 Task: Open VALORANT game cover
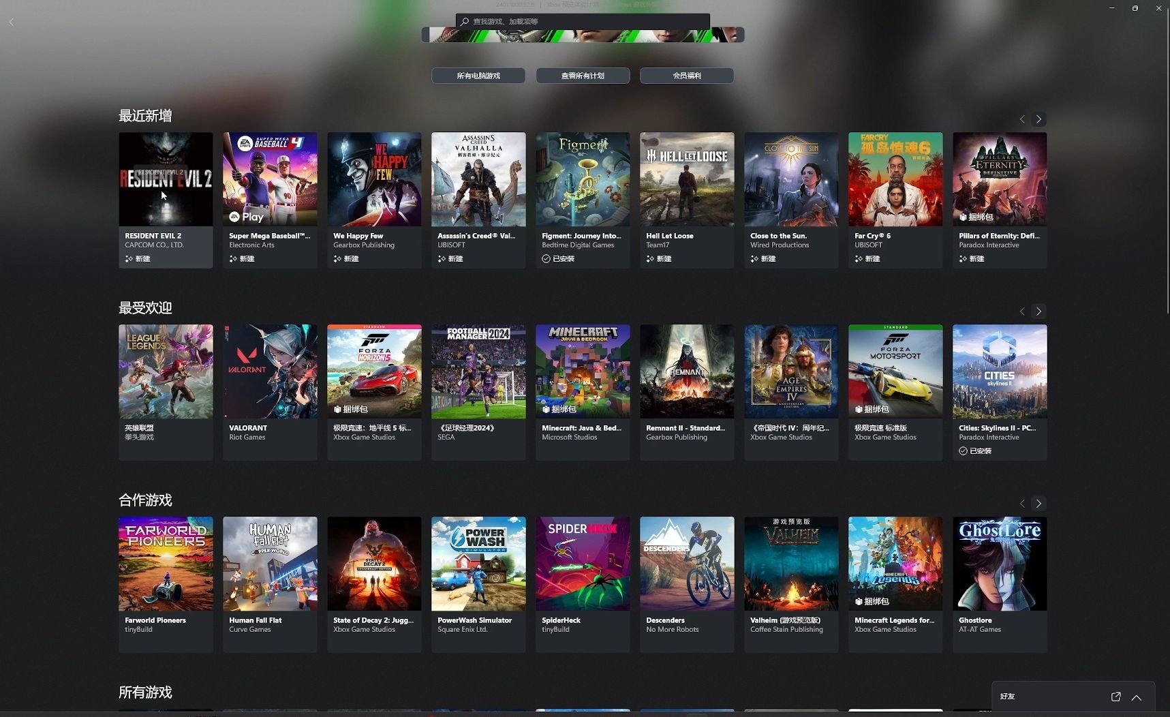point(270,371)
